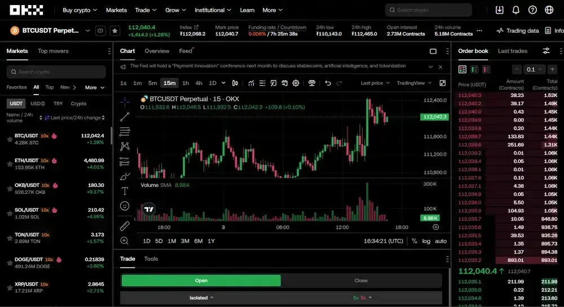Select the crosshair cursor drawing tool

125,103
